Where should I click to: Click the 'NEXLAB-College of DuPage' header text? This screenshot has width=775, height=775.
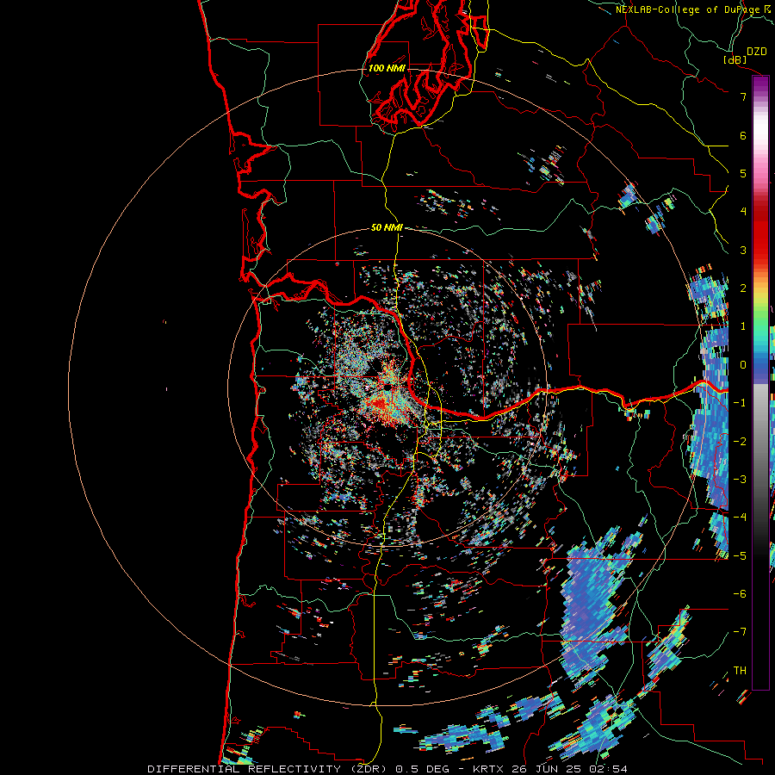(x=687, y=9)
